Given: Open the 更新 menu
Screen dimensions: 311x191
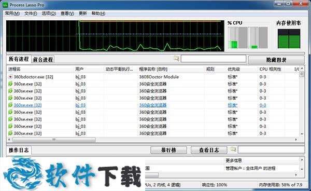Looking at the screenshot, I should [x=83, y=13].
